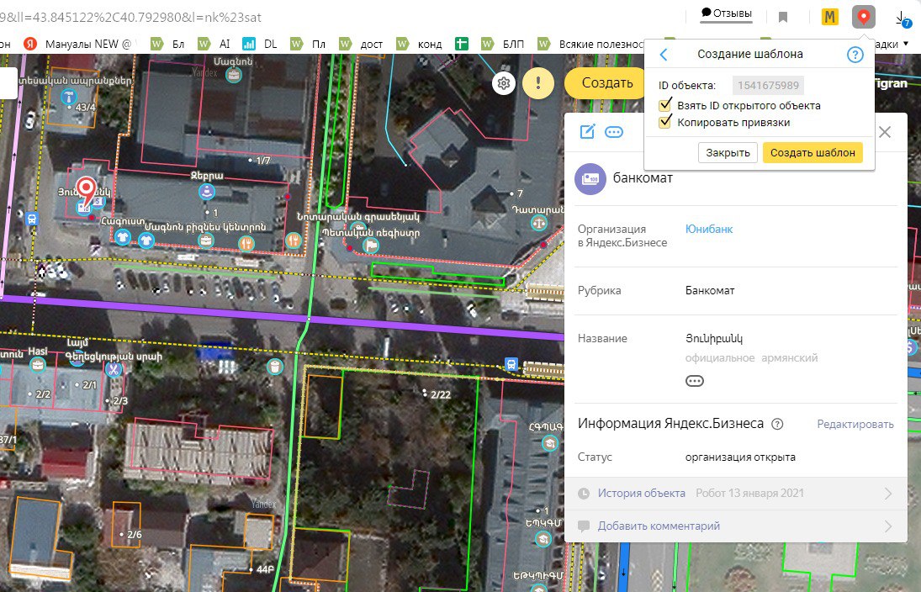Click the red pin browser extension icon
The width and height of the screenshot is (921, 592).
(x=864, y=17)
